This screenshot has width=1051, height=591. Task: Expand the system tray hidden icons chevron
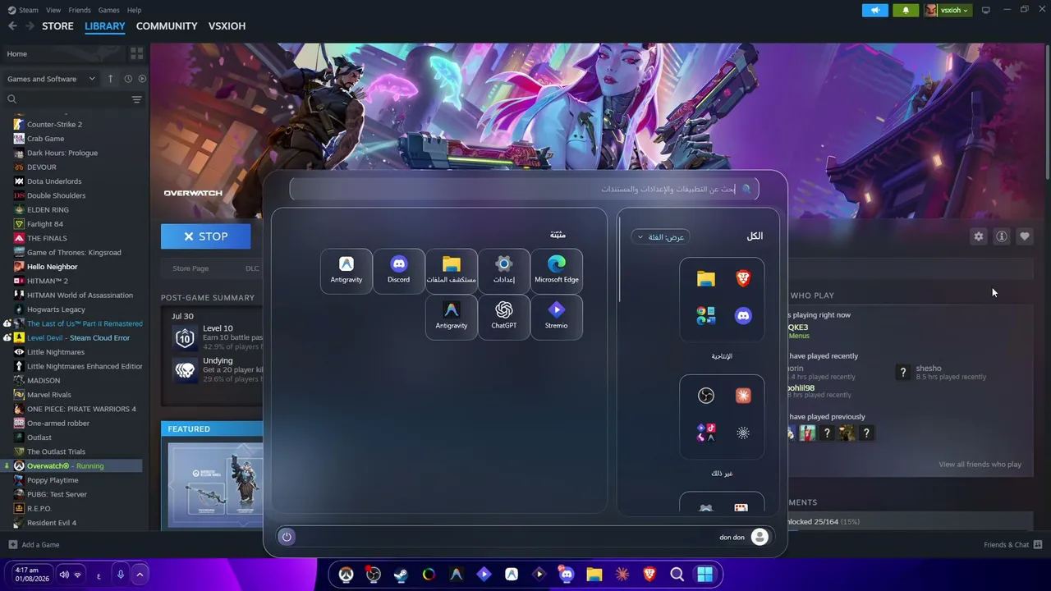(140, 575)
